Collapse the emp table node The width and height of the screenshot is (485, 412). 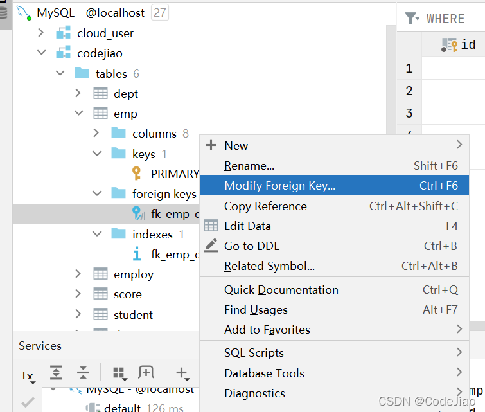pos(78,113)
